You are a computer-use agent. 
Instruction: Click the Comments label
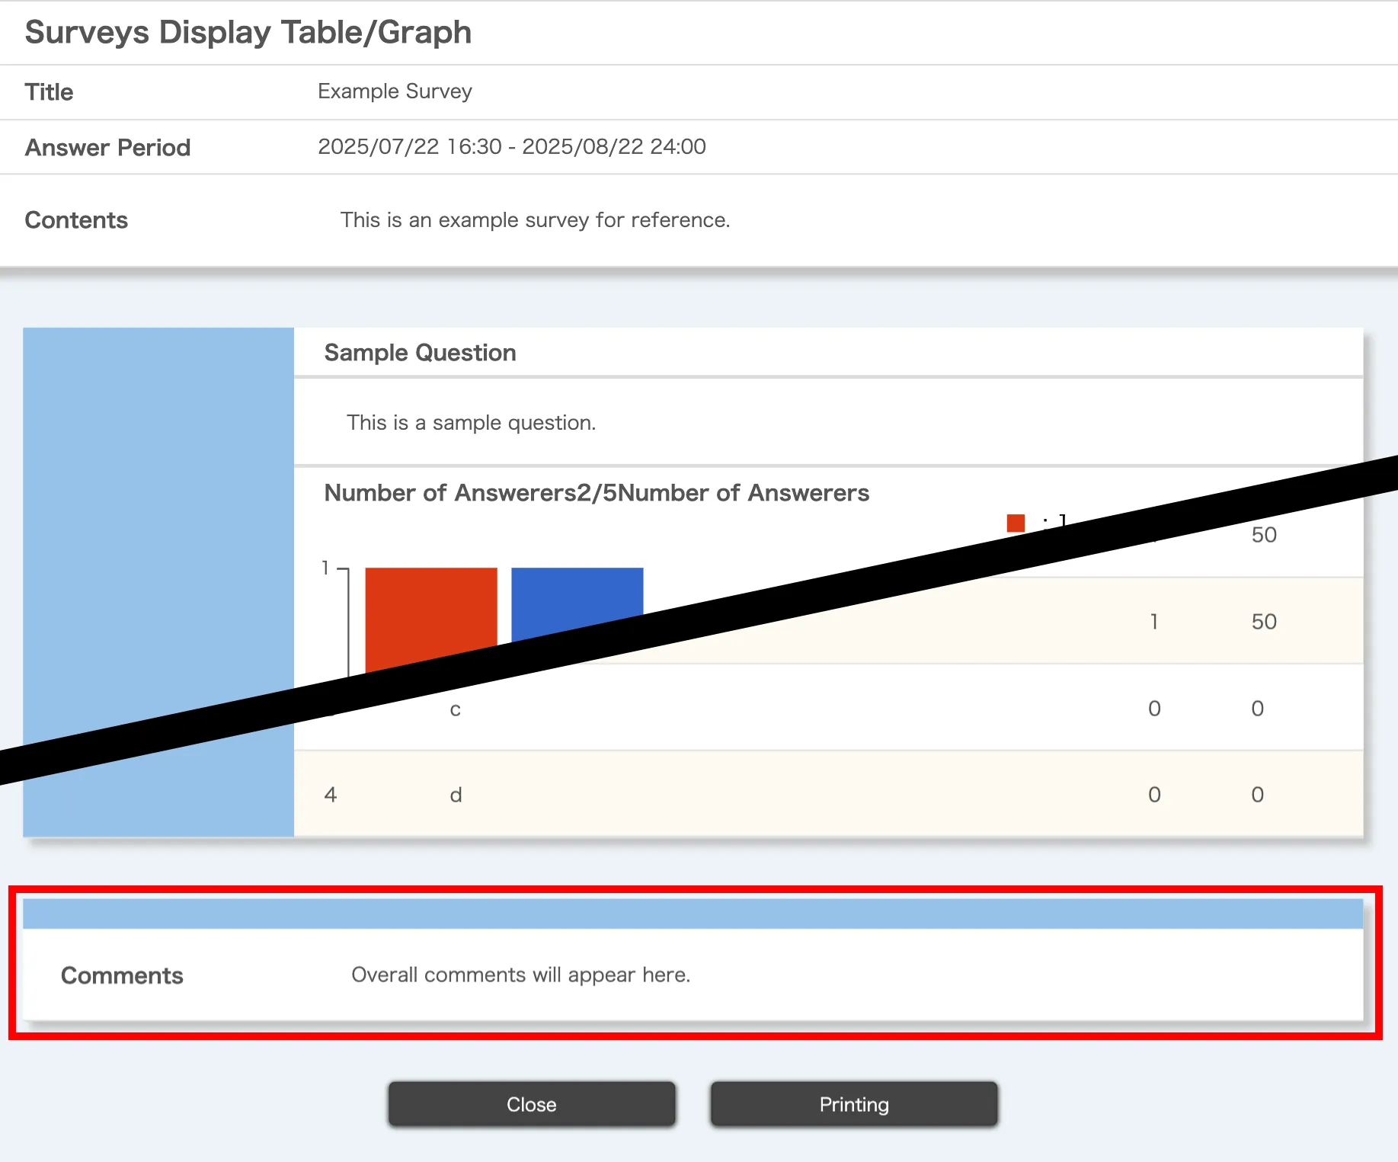122,975
